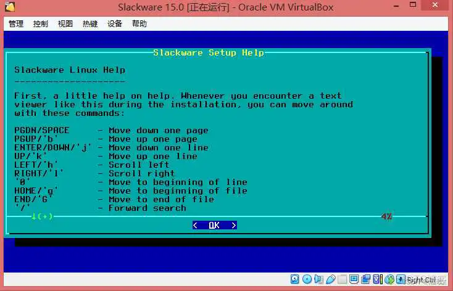Click the "HOME/'g'" beginning of file line
Viewport: 453px width, 291px height.
click(131, 191)
